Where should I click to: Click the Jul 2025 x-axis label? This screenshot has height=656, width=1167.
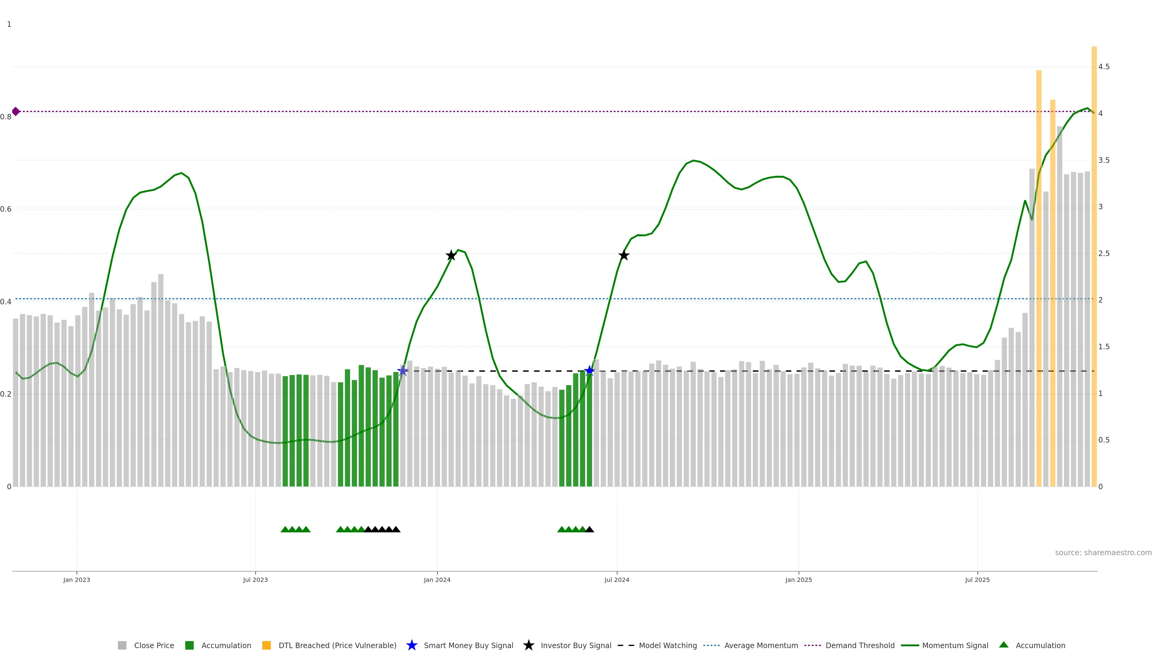(977, 579)
